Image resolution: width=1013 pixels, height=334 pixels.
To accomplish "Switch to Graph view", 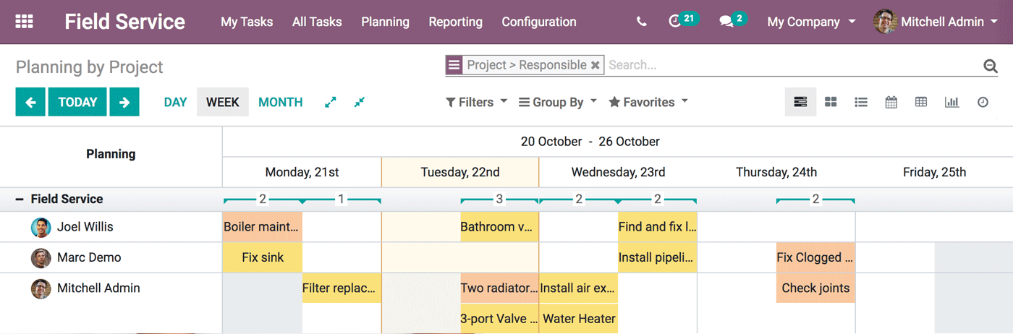I will (951, 103).
